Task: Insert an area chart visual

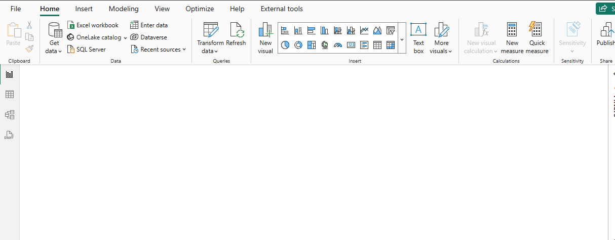Action: pos(377,30)
